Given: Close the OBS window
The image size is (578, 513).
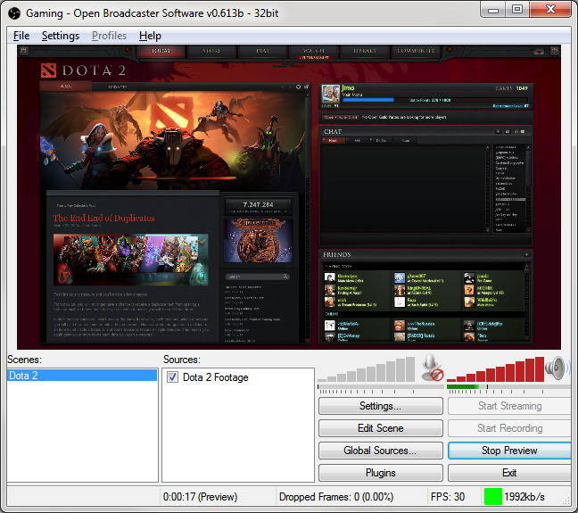Looking at the screenshot, I should (550, 9).
